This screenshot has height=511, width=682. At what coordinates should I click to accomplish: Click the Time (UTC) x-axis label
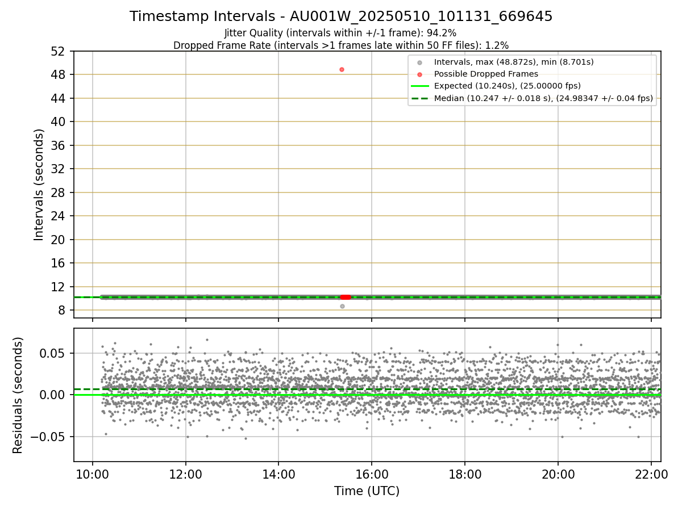tap(367, 491)
